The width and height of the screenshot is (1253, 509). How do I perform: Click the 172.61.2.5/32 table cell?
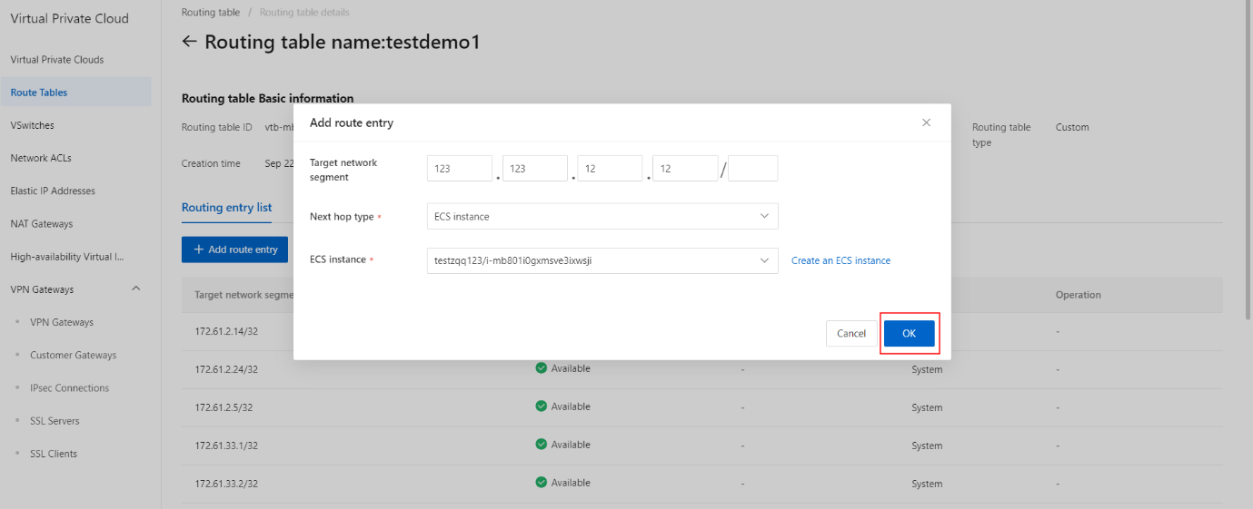(x=224, y=408)
